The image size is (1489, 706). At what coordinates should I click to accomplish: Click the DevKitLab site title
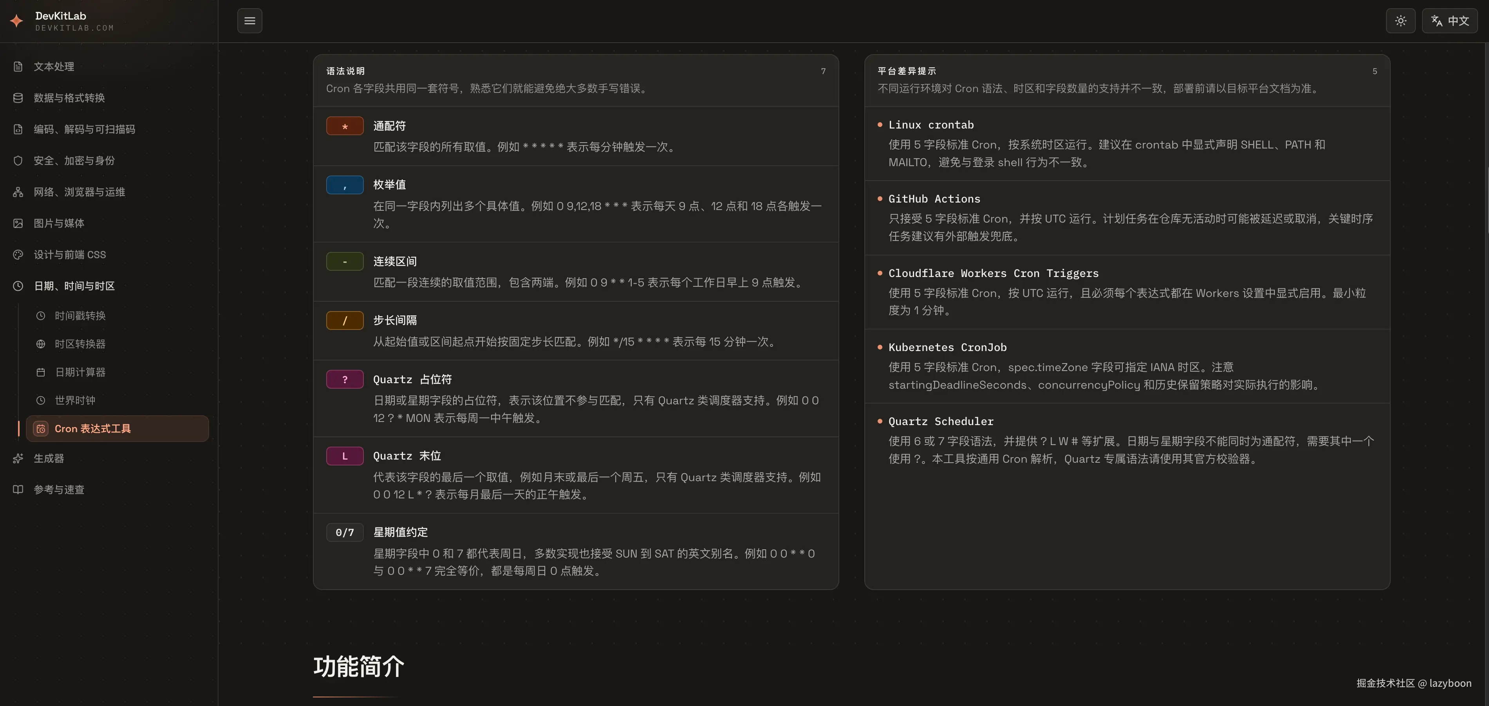click(x=61, y=16)
